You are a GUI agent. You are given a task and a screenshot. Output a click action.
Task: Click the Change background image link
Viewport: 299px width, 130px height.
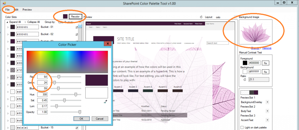click(x=255, y=48)
